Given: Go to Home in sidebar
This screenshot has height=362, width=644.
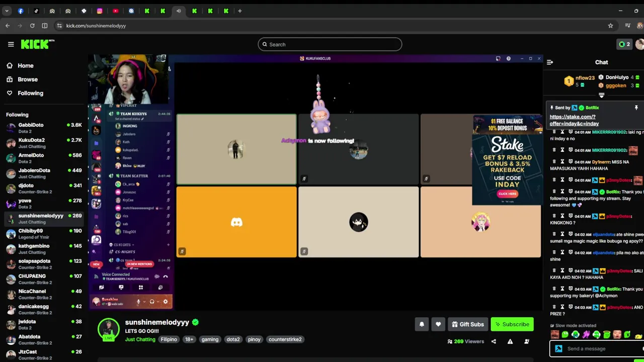Looking at the screenshot, I should (25, 66).
